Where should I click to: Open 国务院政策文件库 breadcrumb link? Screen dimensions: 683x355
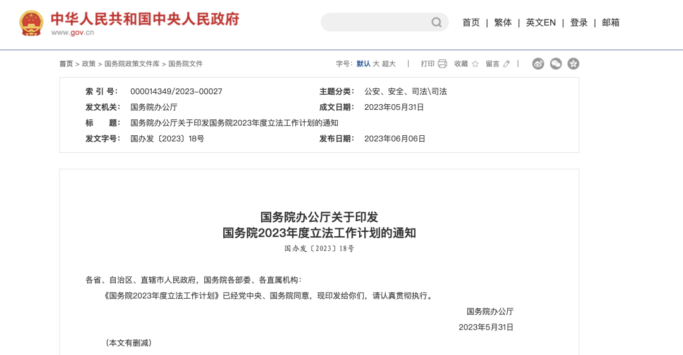click(x=132, y=64)
